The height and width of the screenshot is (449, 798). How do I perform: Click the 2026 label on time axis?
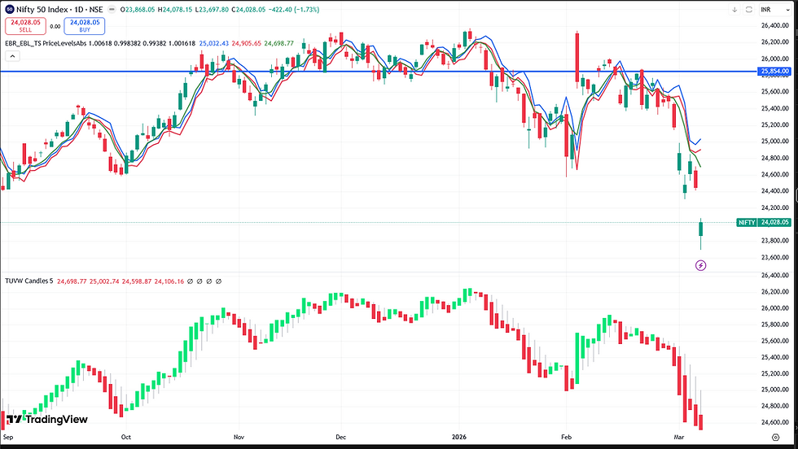[x=459, y=437]
